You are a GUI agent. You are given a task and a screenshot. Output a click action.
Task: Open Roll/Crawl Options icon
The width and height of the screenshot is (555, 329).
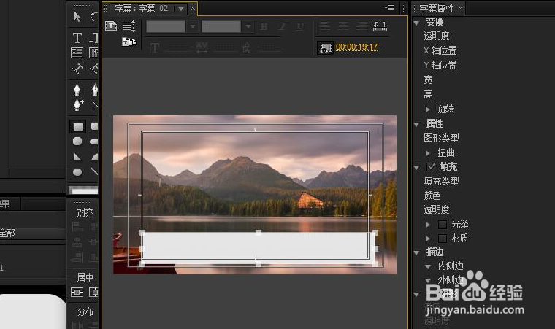click(x=129, y=26)
